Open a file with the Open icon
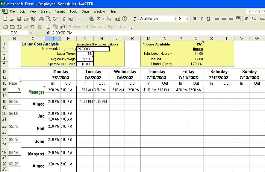Screen dimensions: 265x172 [12, 19]
